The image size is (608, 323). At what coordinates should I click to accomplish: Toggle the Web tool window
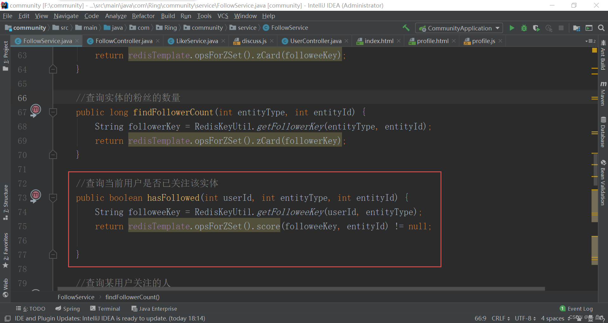click(5, 288)
